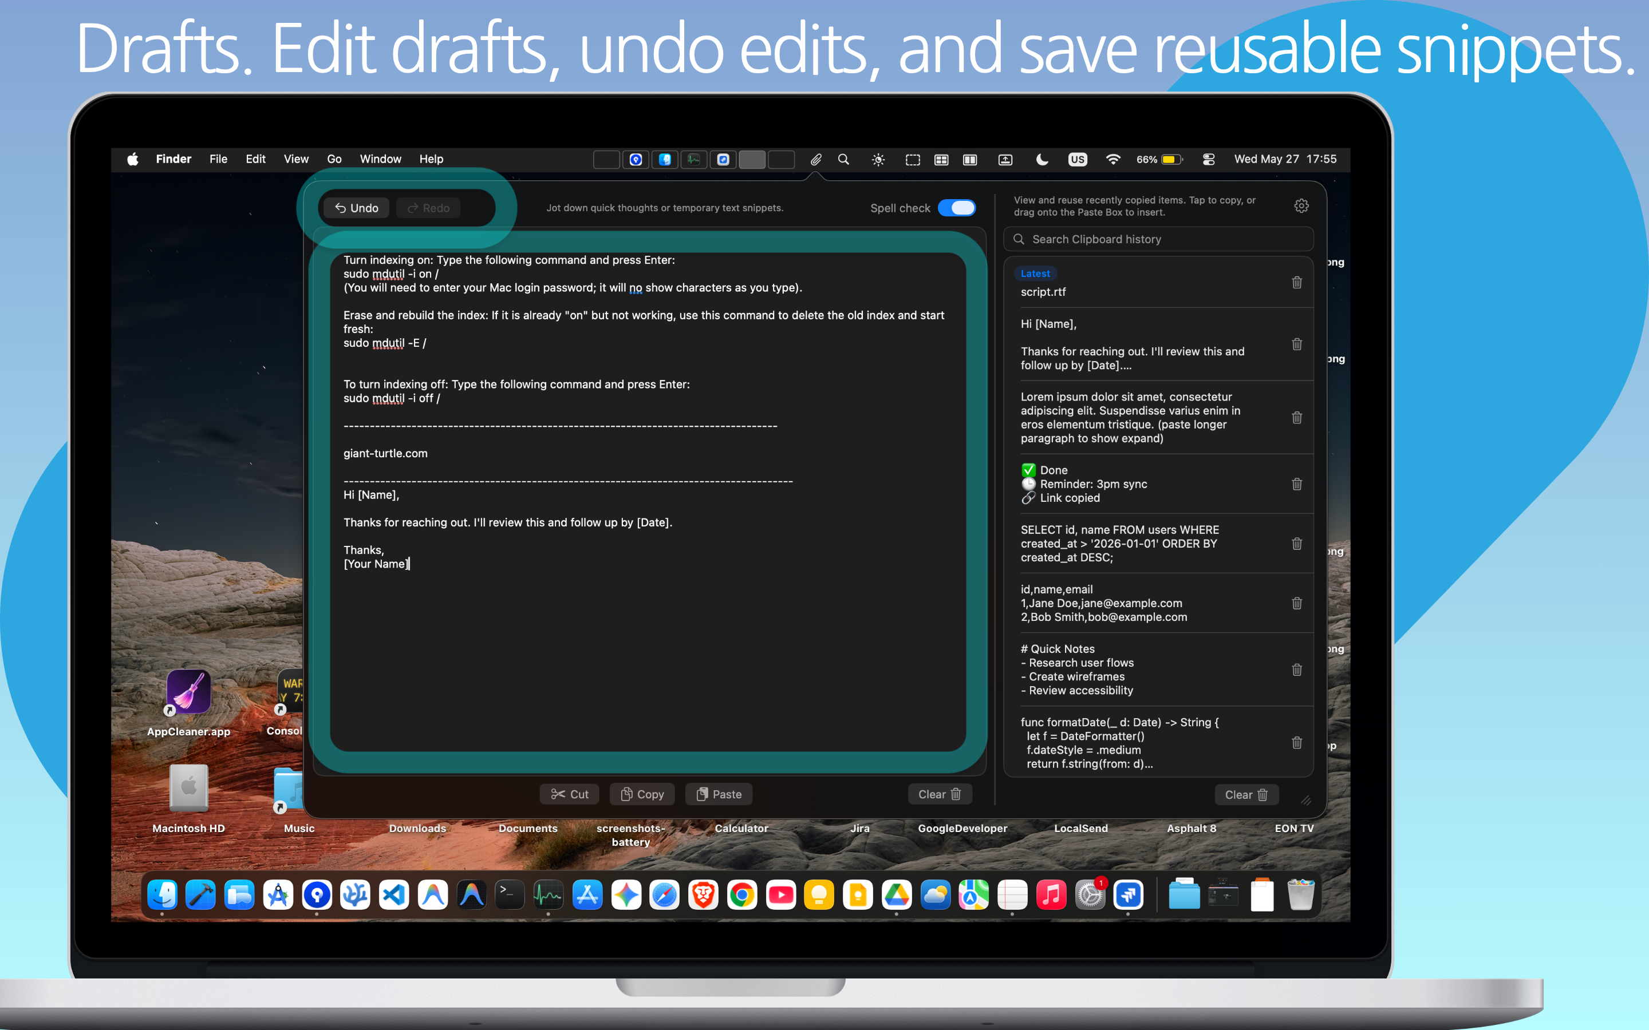Click the dimmed Redo button
Screen dimensions: 1649x1030
pyautogui.click(x=429, y=208)
